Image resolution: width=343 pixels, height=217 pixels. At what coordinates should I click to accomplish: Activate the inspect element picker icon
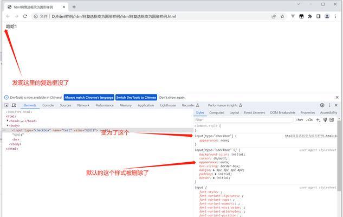click(7, 105)
